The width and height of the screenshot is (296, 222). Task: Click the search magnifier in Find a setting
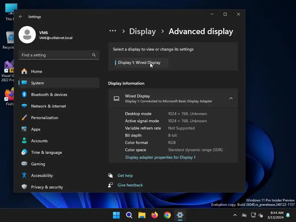click(x=94, y=55)
